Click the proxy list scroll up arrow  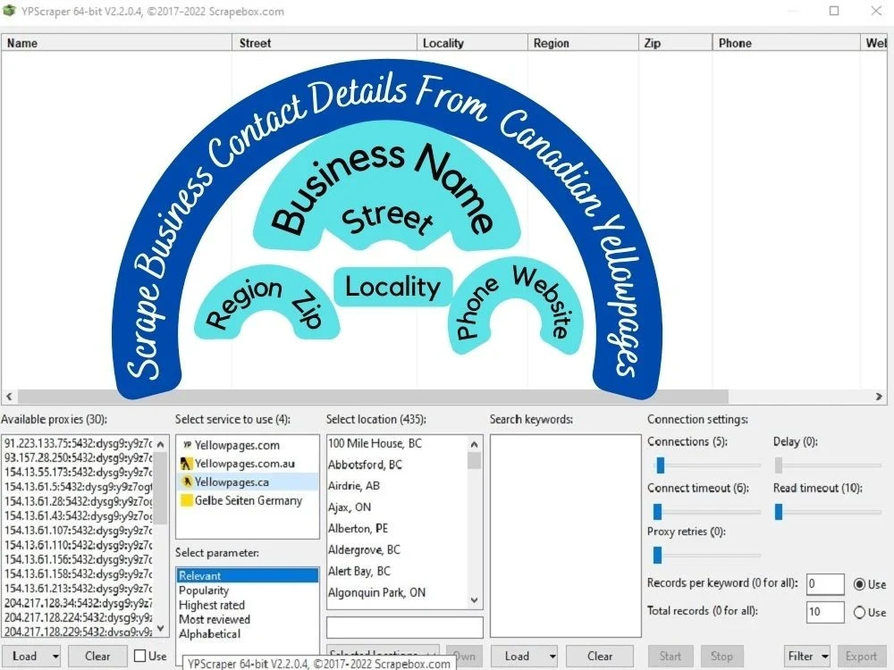[161, 444]
